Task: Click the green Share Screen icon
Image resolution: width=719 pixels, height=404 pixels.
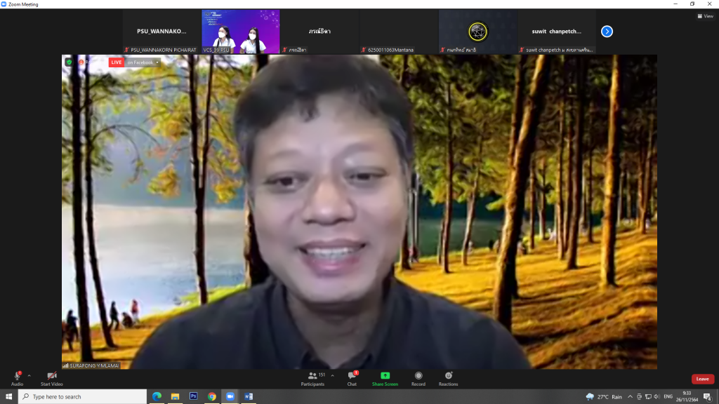Action: click(x=385, y=376)
